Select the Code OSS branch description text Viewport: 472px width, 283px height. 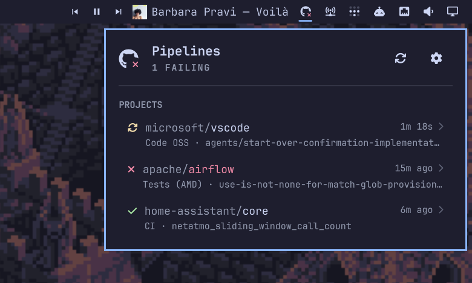[292, 143]
